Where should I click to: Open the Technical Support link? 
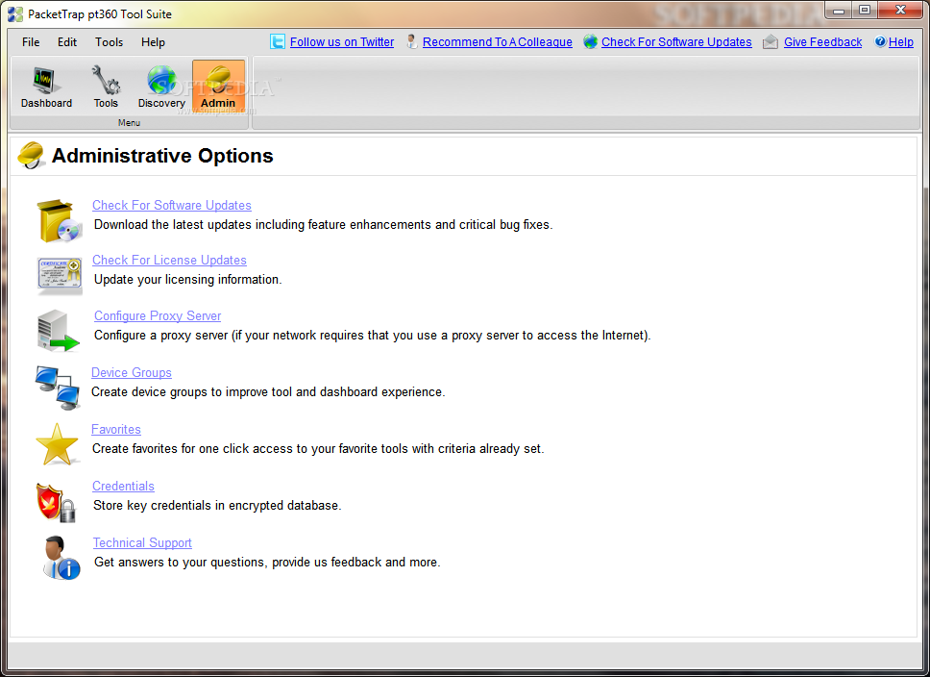[x=142, y=542]
